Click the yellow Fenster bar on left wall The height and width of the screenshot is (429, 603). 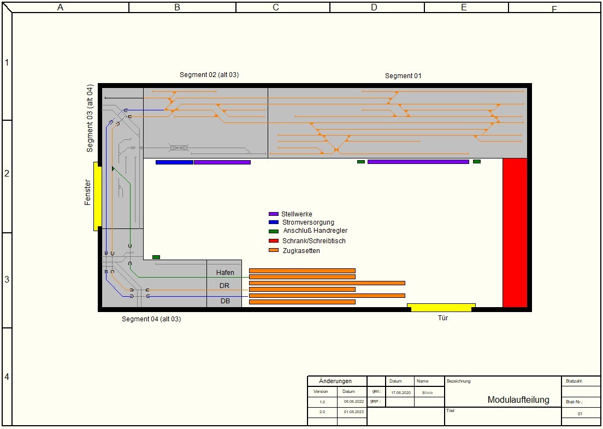click(x=97, y=196)
